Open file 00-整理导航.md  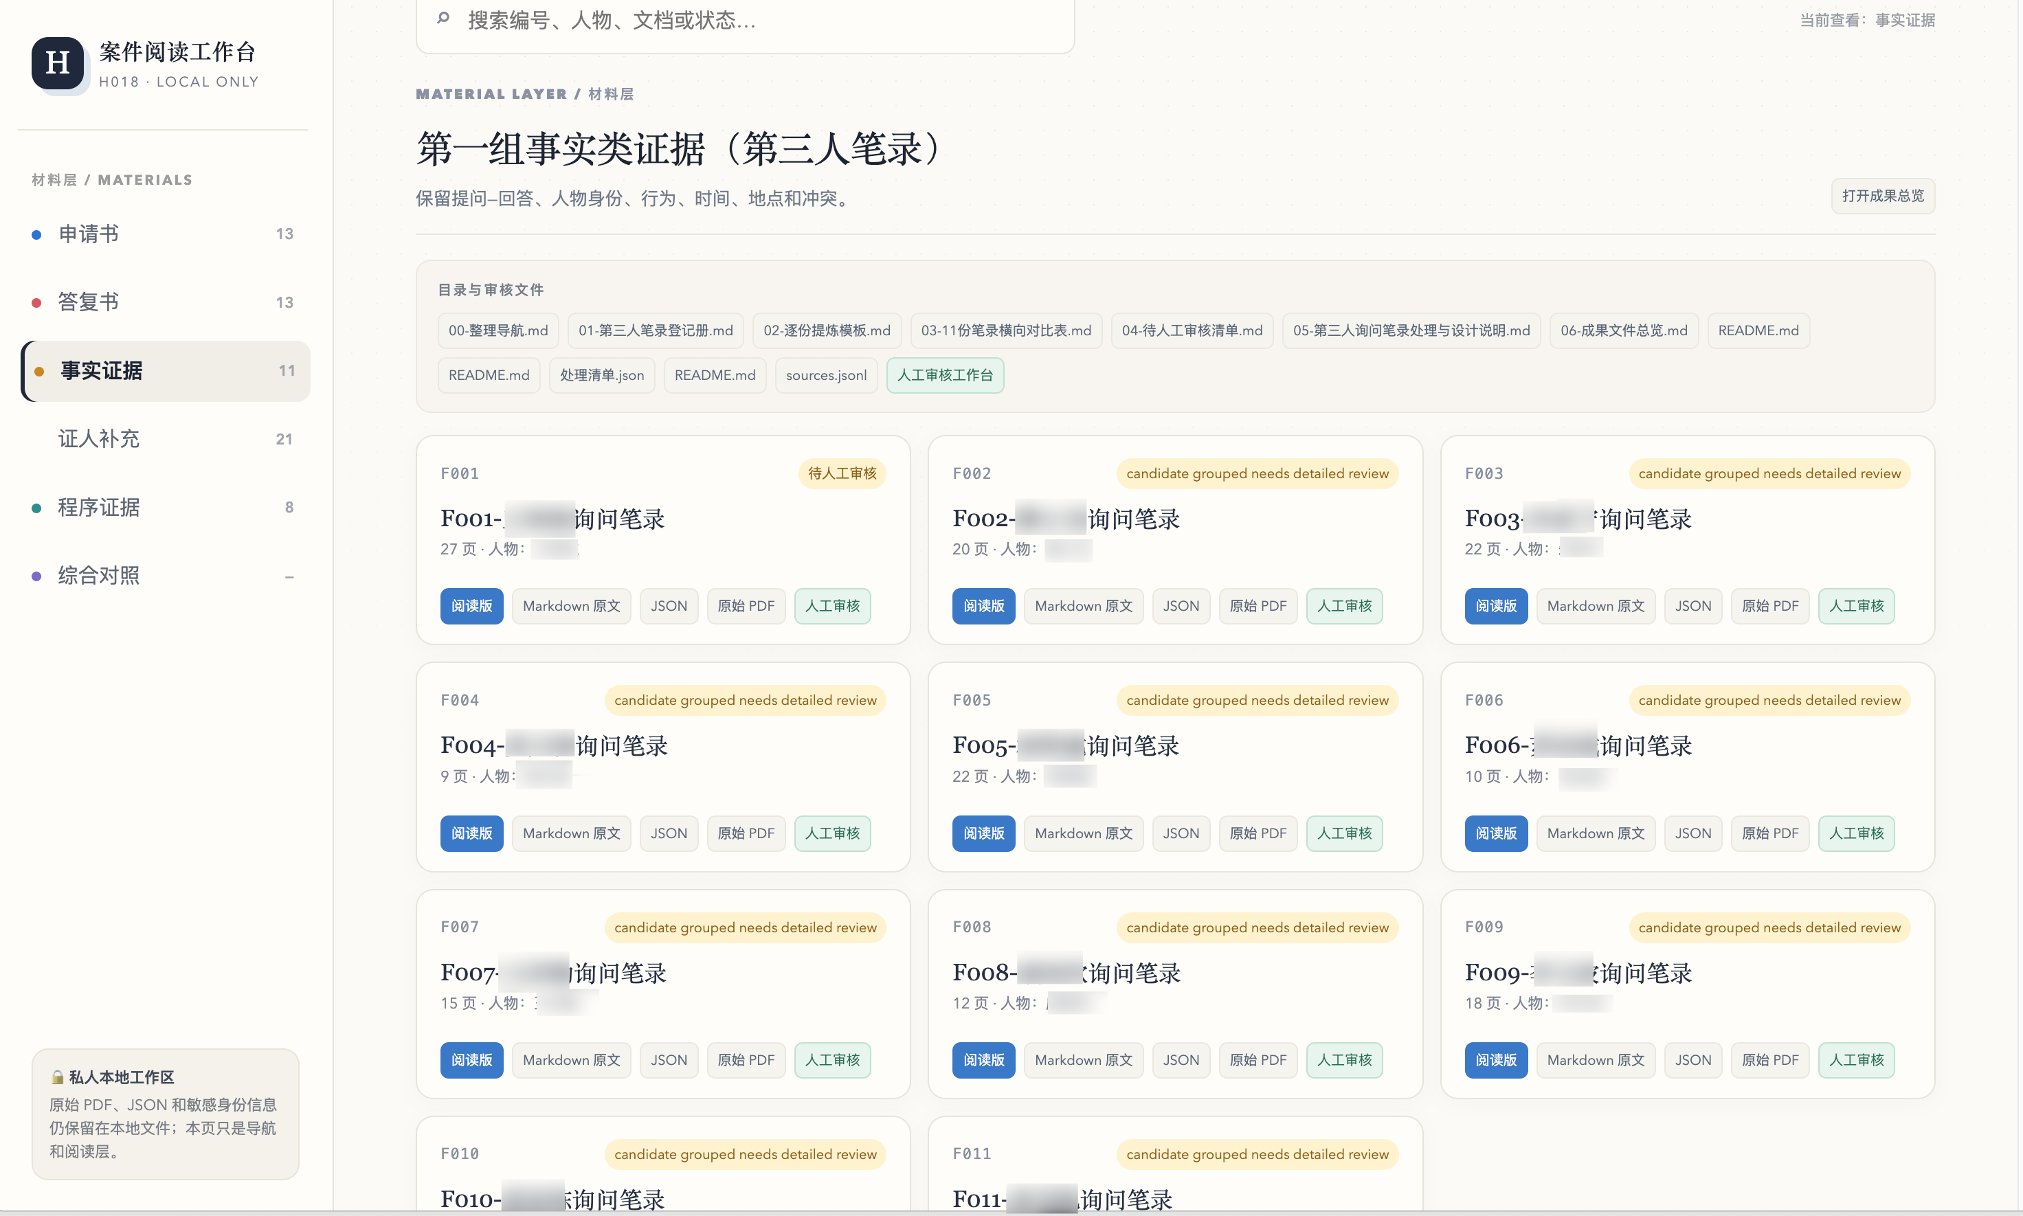pos(498,331)
